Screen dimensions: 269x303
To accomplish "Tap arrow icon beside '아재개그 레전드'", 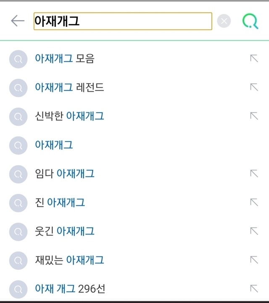I will click(x=254, y=87).
